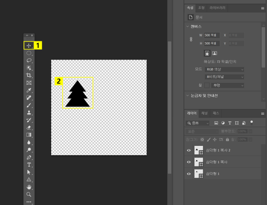Open the Edit Toolbar three-dots menu
Viewport: 267px width, 205px height.
click(29, 202)
